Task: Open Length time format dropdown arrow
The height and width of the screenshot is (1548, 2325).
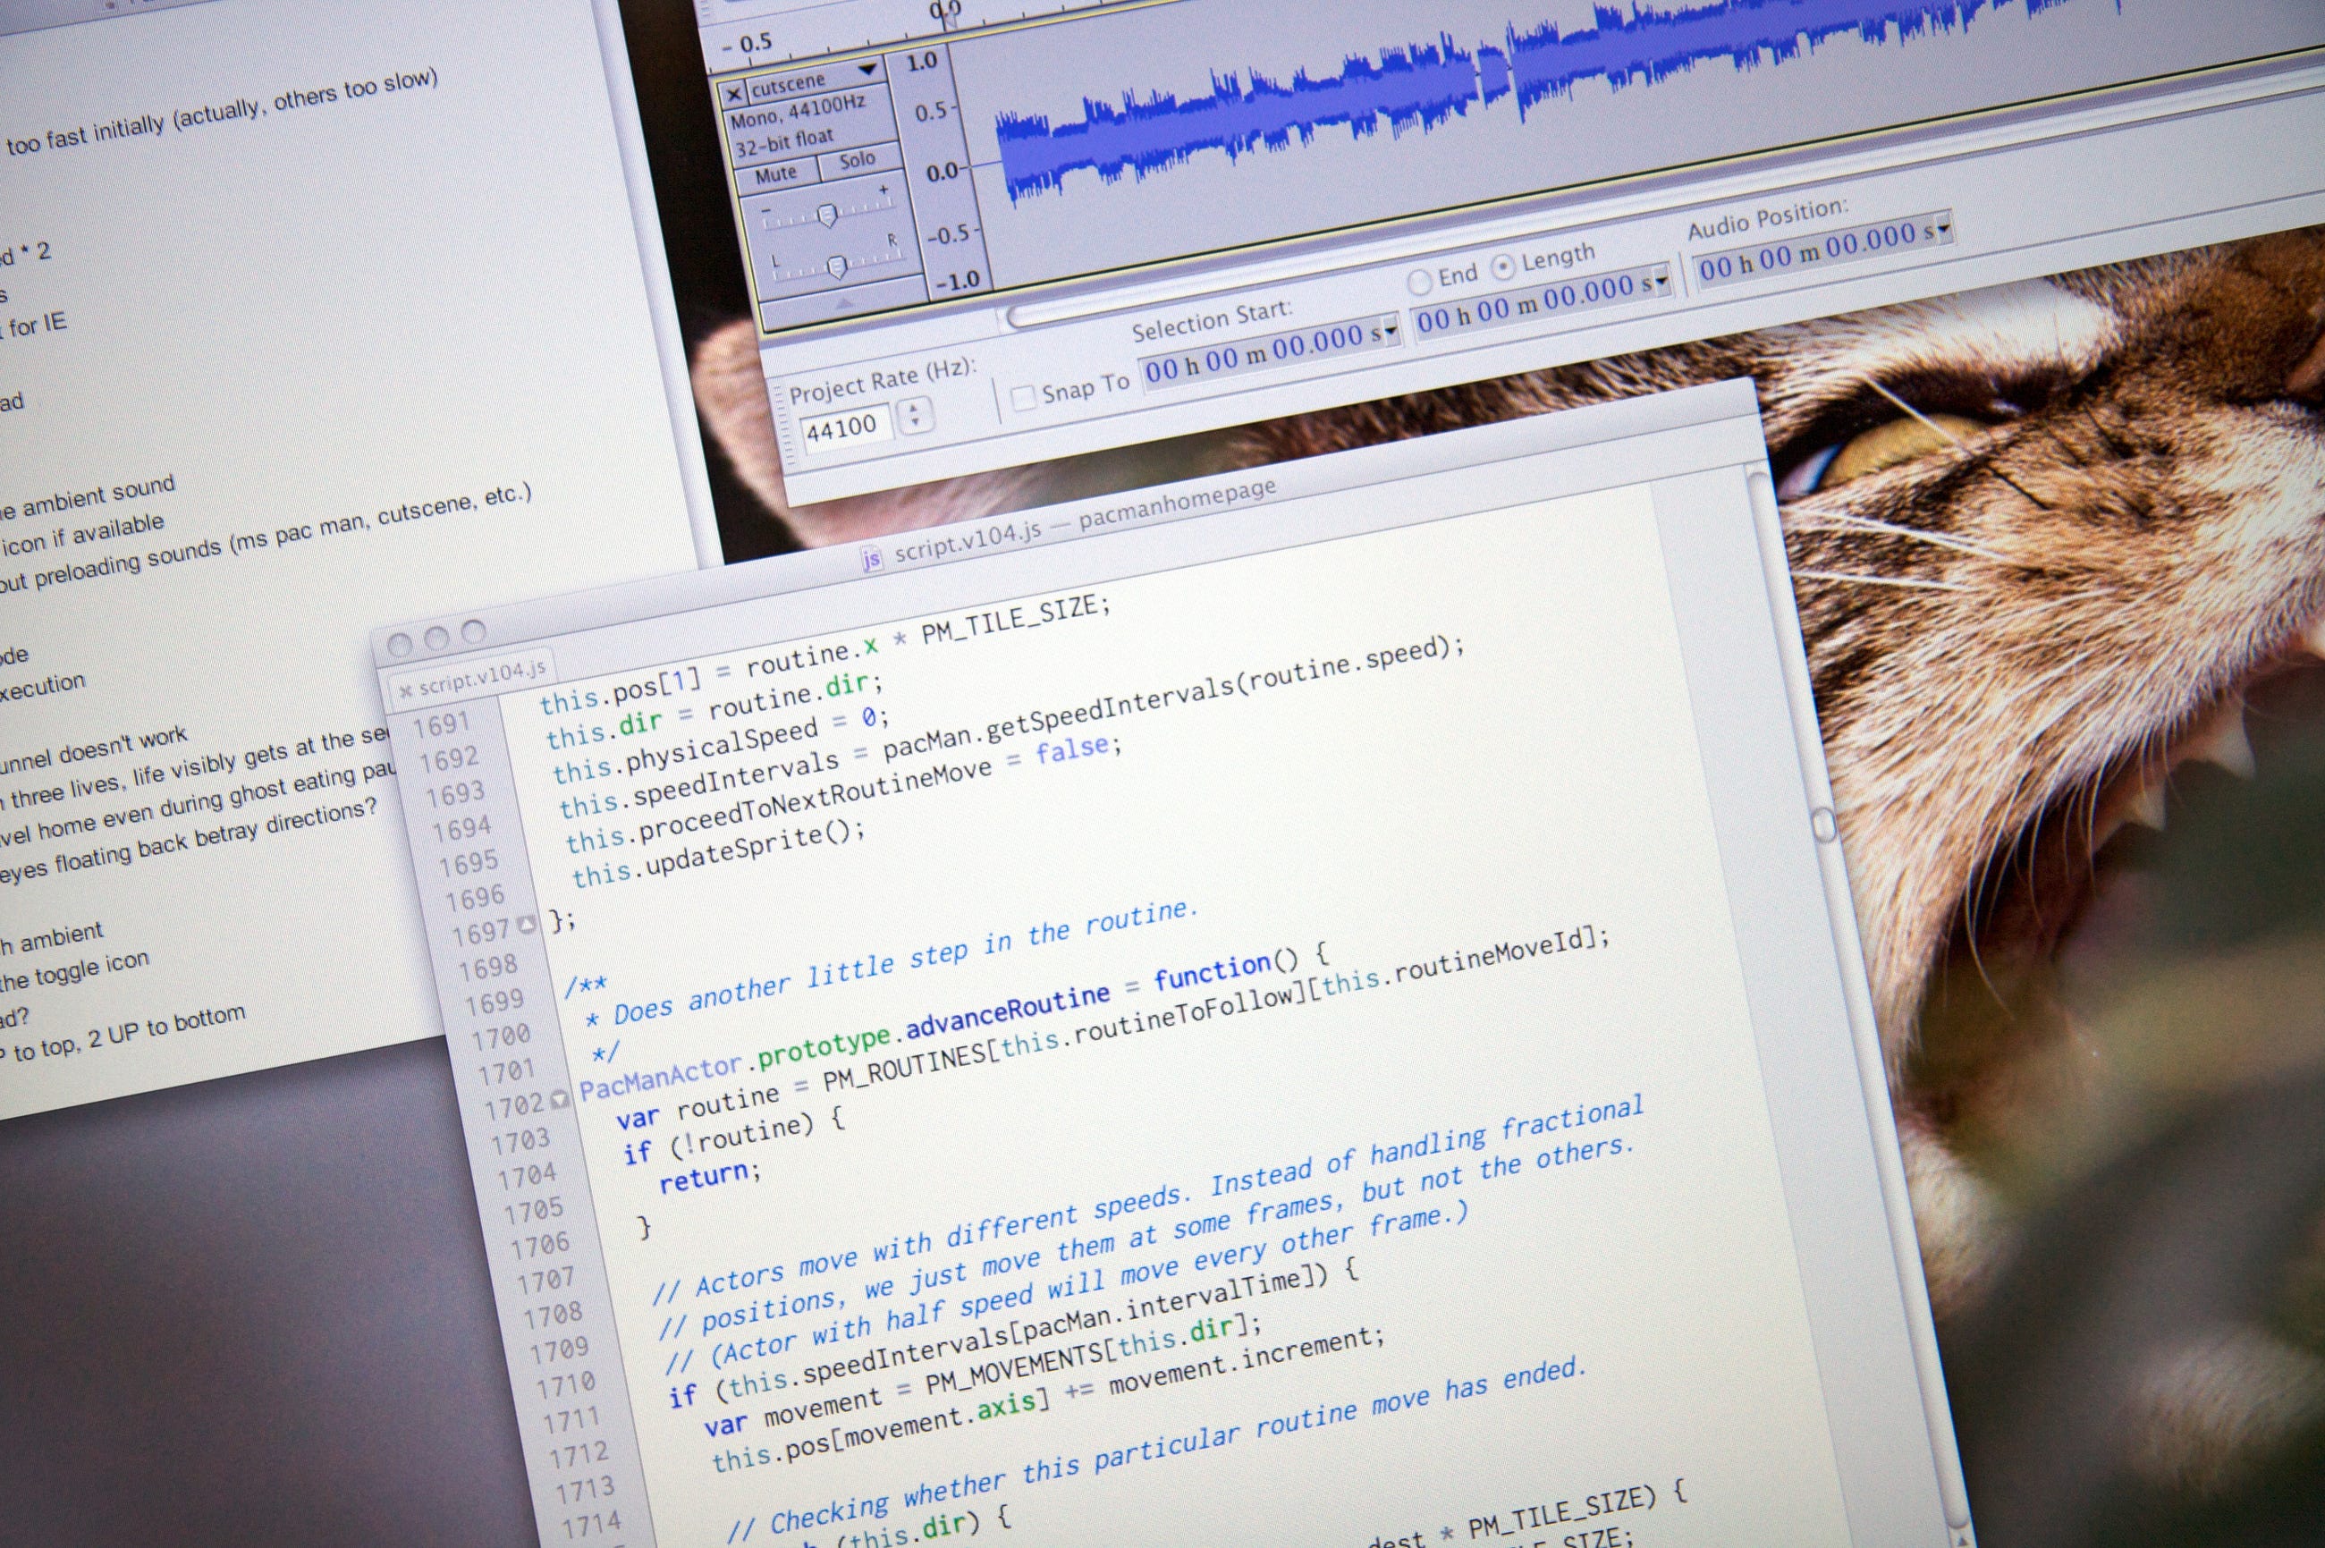Action: (1661, 281)
